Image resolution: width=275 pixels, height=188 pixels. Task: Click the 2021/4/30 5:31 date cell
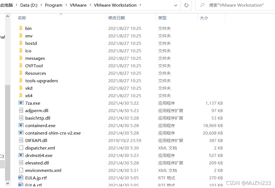coord(123,170)
